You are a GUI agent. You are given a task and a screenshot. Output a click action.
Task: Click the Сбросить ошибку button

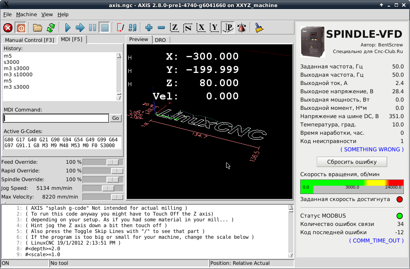tap(352, 162)
